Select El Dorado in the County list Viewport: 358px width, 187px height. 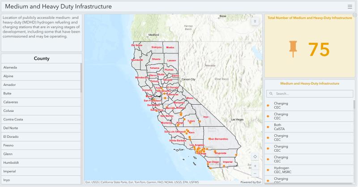coord(41,137)
